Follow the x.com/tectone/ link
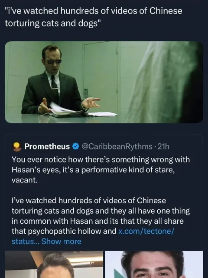This screenshot has height=278, width=208. click(x=146, y=231)
